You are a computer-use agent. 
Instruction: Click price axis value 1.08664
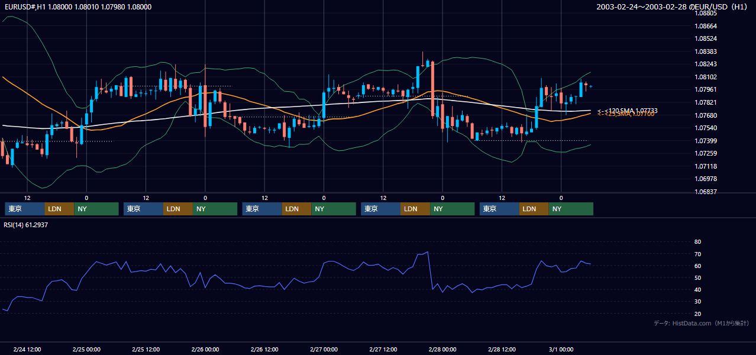click(x=705, y=26)
